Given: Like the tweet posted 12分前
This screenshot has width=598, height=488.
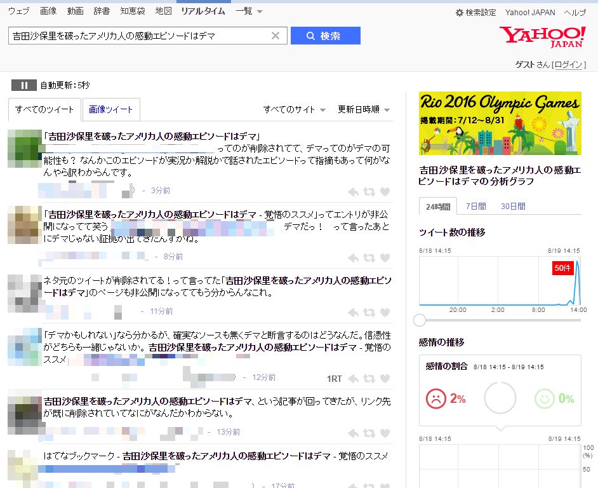Looking at the screenshot, I should point(385,379).
